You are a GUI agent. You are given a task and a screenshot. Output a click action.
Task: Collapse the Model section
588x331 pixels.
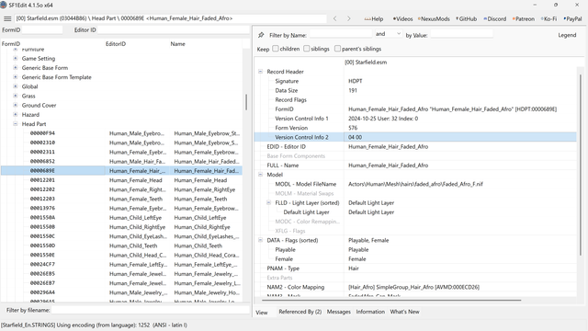260,175
